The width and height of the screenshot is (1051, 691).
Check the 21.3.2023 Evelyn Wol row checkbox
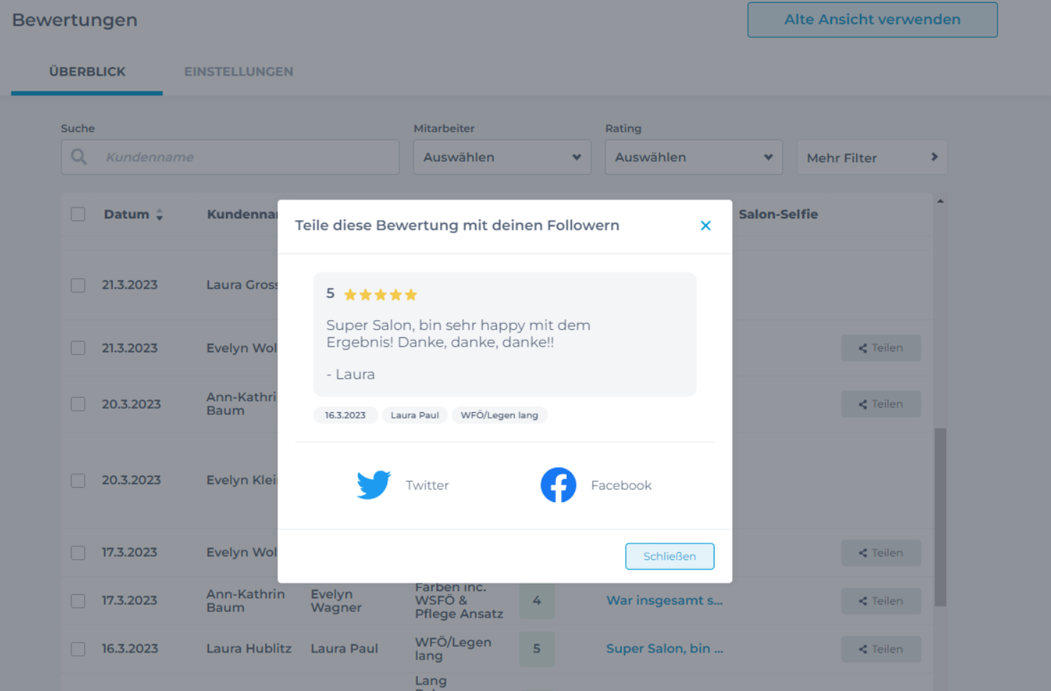click(x=78, y=348)
